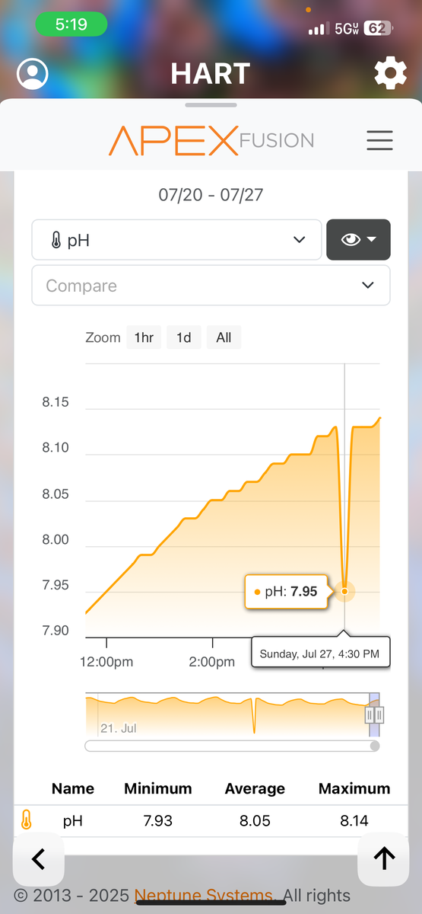Tap the up arrow button

pyautogui.click(x=384, y=858)
